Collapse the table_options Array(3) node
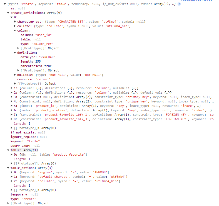This screenshot has height=206, width=219. click(x=8, y=168)
